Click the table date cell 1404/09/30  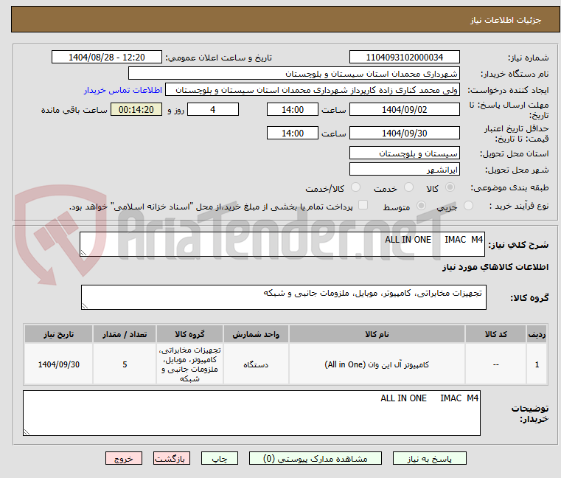click(x=59, y=364)
